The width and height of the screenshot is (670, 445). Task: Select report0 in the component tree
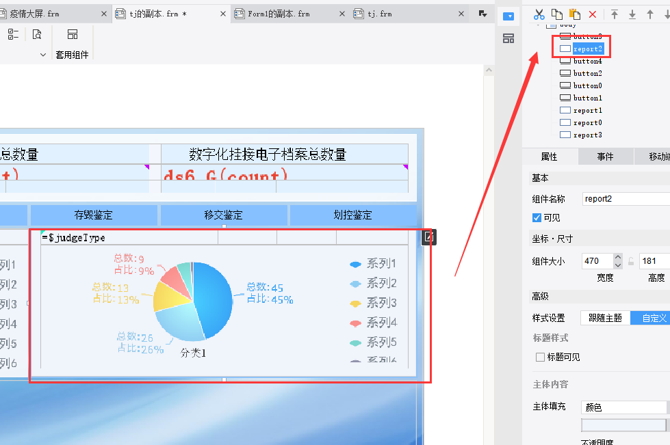point(587,123)
